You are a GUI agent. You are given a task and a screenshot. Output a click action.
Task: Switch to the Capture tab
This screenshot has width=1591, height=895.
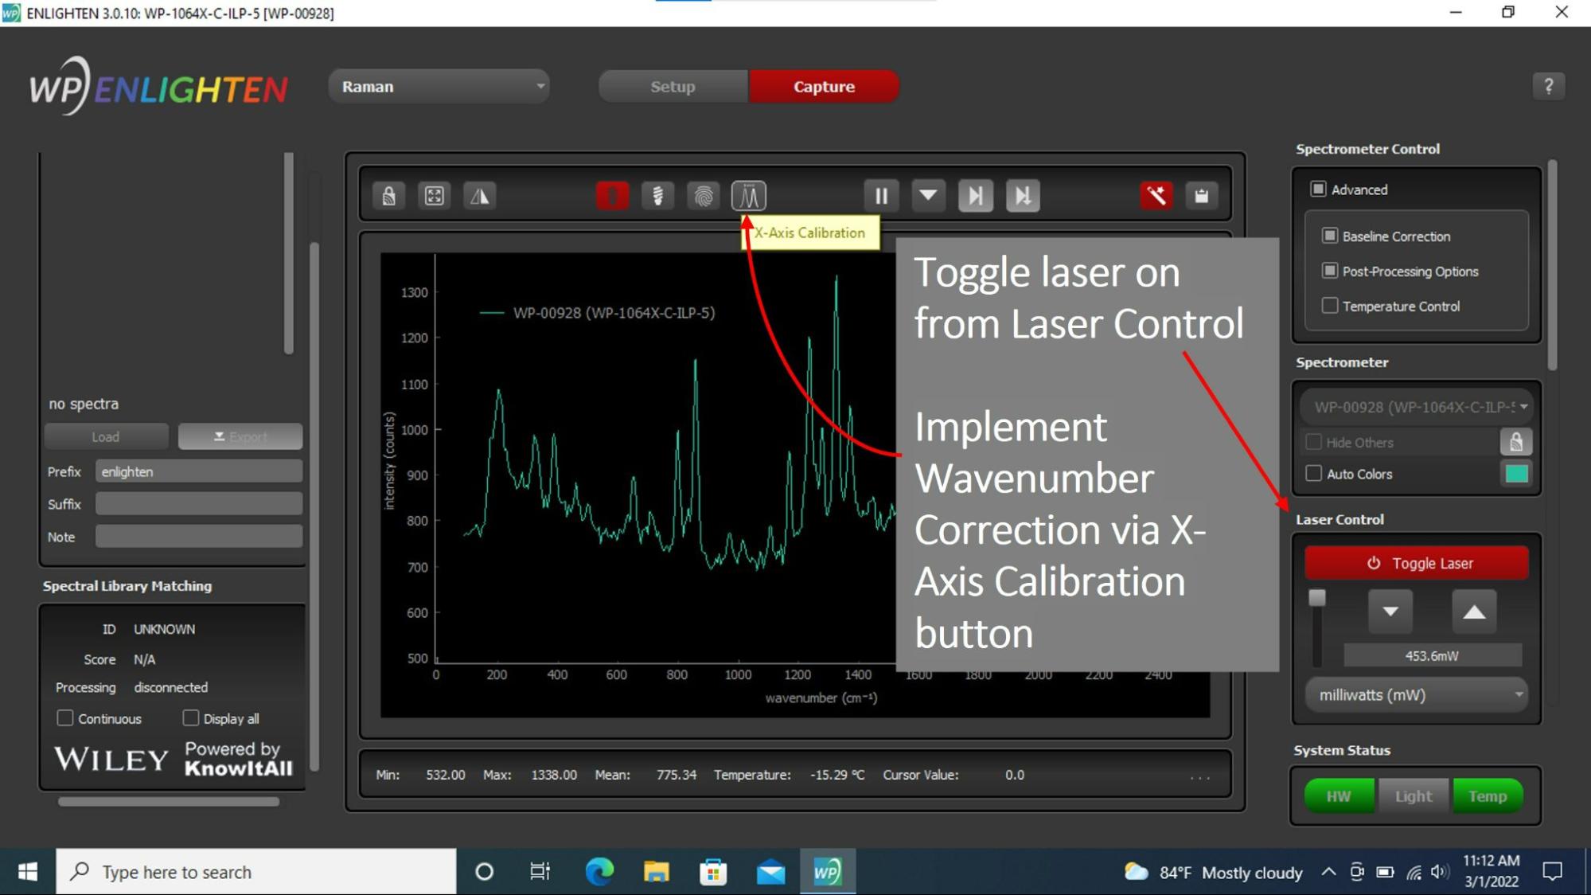tap(824, 87)
